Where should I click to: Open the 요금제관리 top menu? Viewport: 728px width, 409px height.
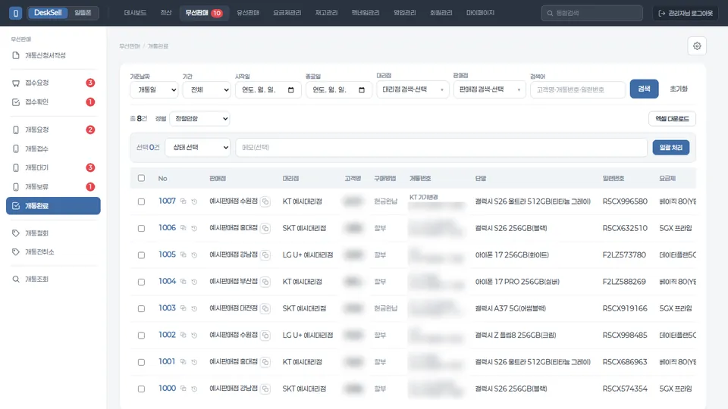tap(287, 13)
